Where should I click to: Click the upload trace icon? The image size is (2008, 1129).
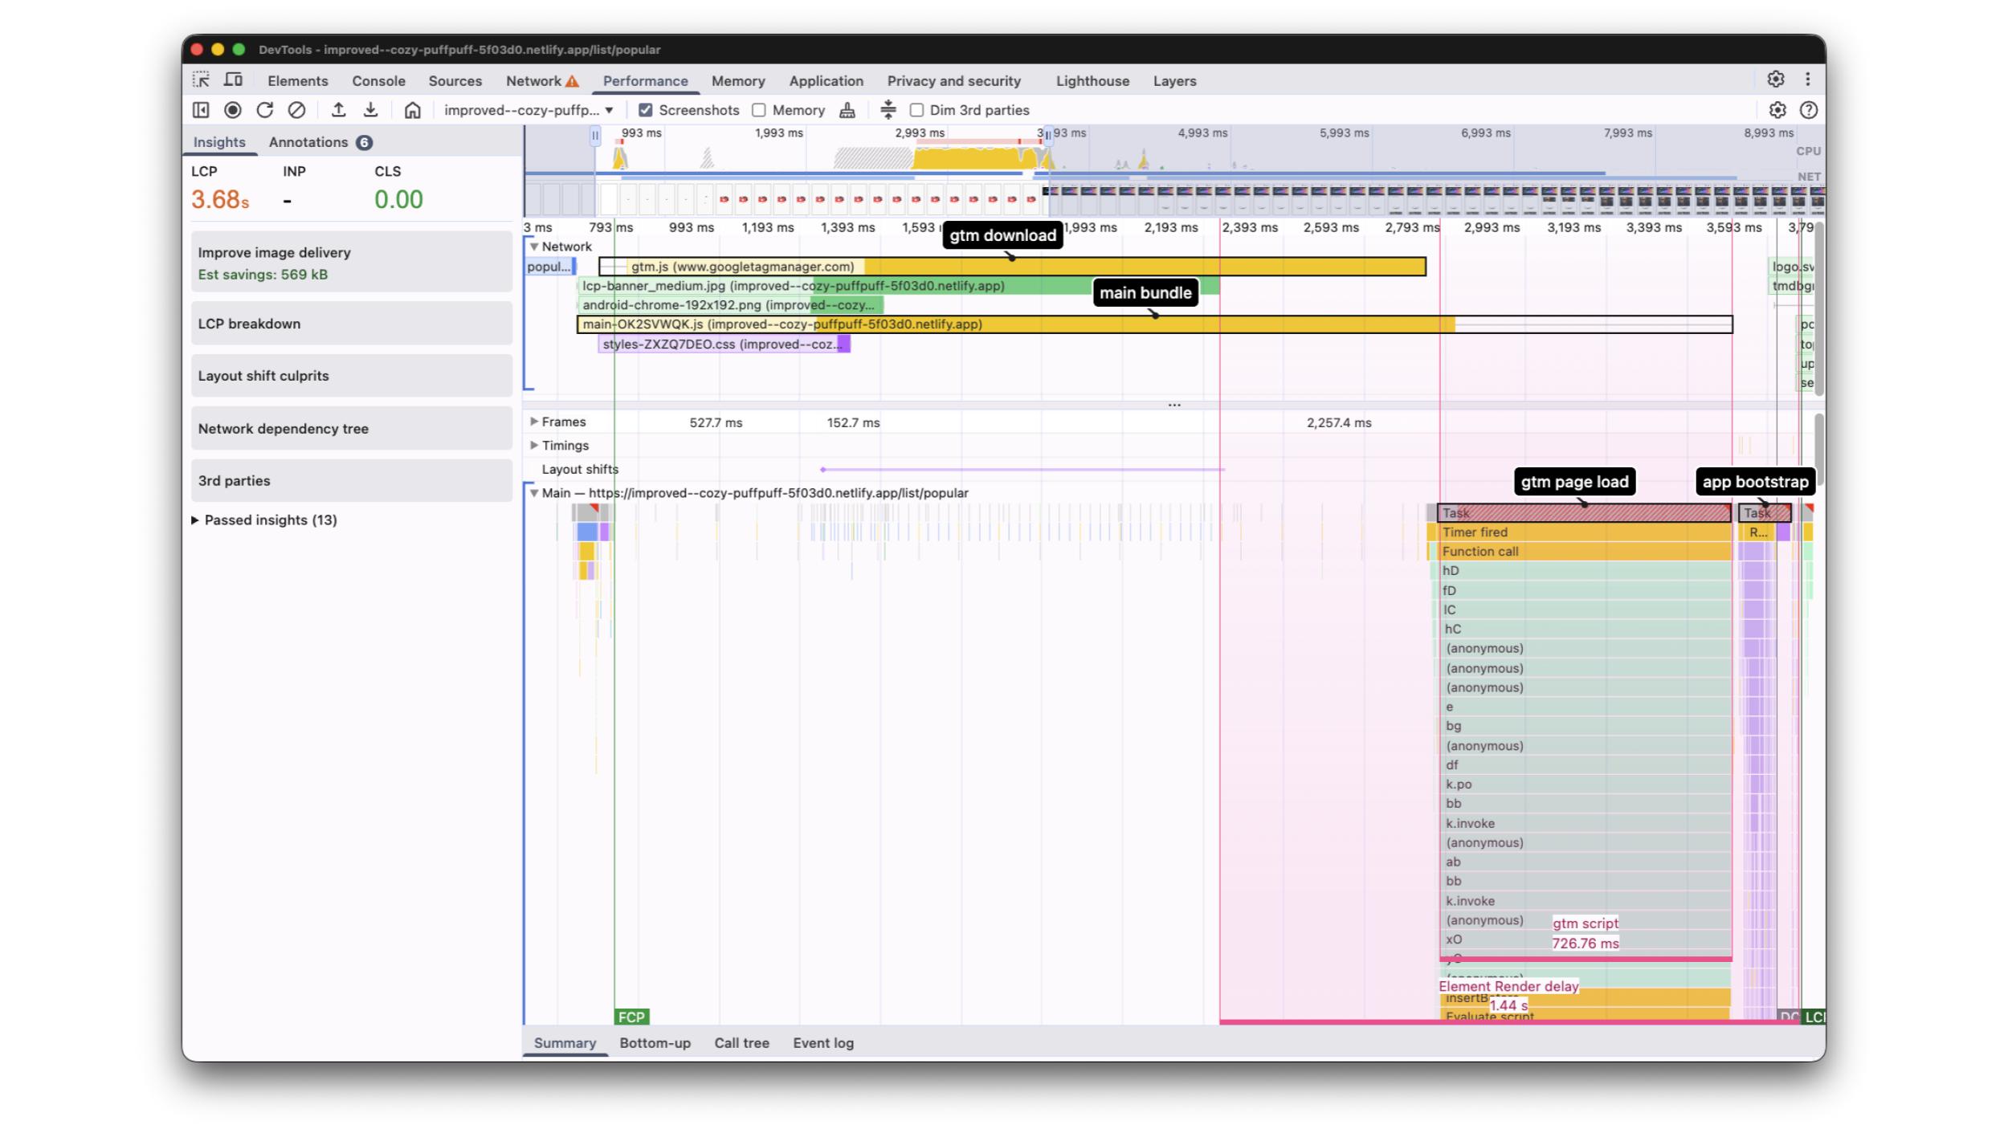(x=338, y=110)
